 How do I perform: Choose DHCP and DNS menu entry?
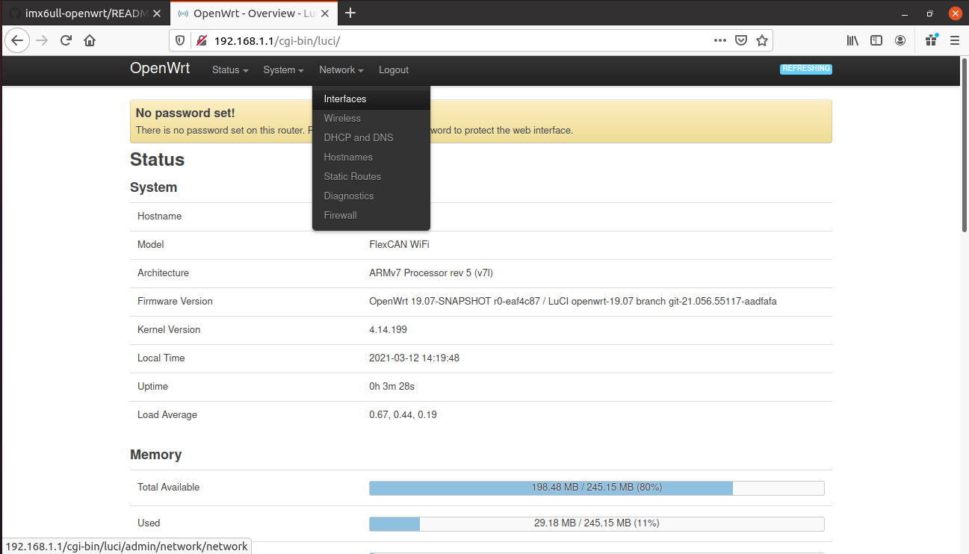371,137
